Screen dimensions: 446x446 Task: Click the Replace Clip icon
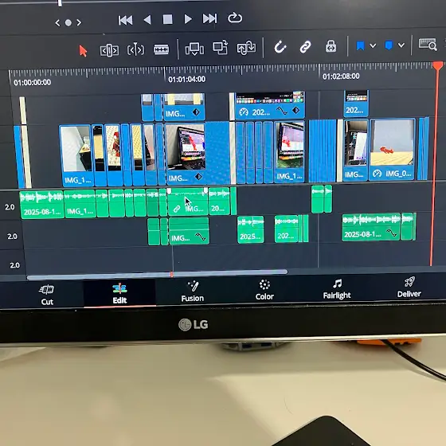click(246, 47)
